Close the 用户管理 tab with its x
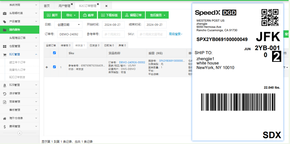 (72, 4)
